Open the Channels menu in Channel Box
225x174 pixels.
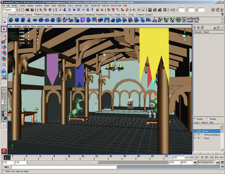click(x=198, y=32)
